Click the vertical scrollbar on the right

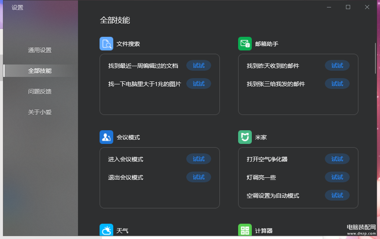point(376,58)
